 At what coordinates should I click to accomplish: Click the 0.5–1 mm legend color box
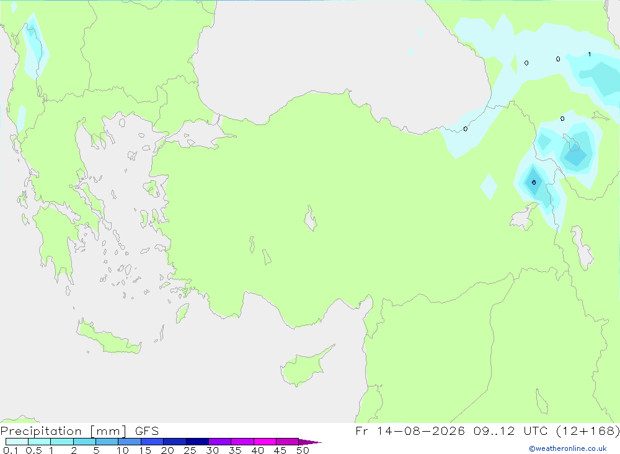(x=40, y=442)
